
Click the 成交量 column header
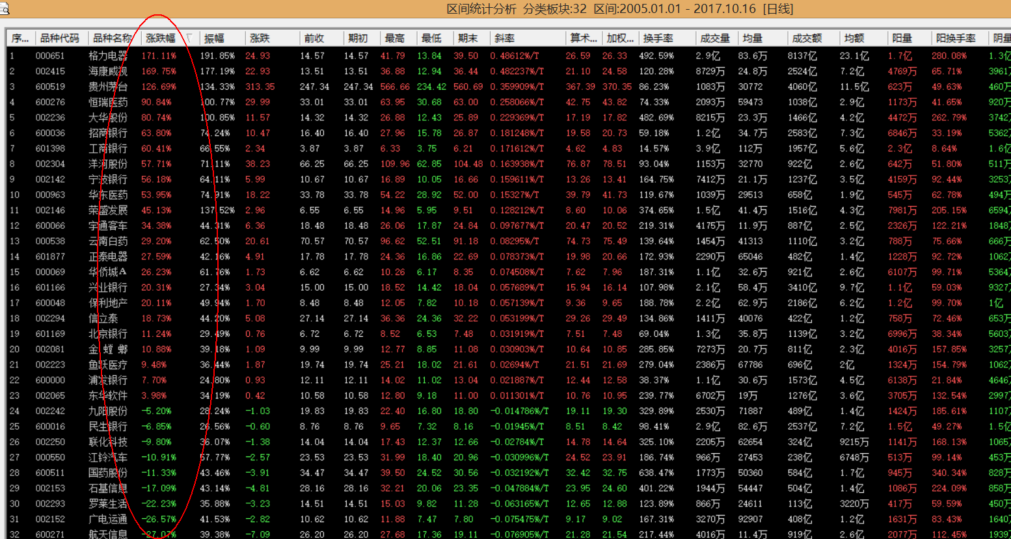click(715, 38)
